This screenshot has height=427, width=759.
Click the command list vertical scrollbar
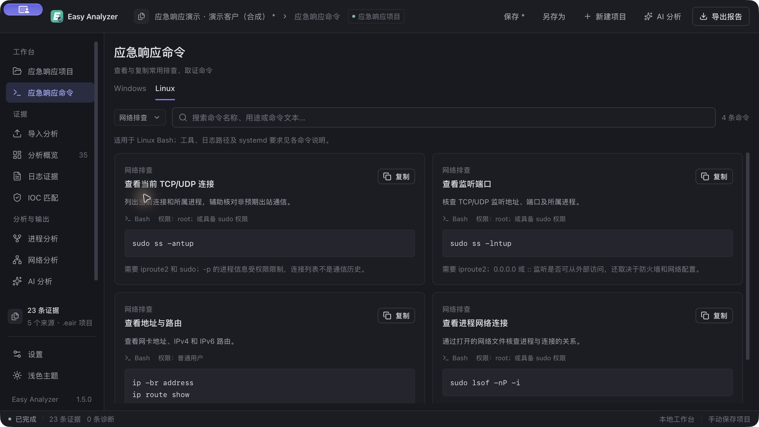click(x=747, y=256)
